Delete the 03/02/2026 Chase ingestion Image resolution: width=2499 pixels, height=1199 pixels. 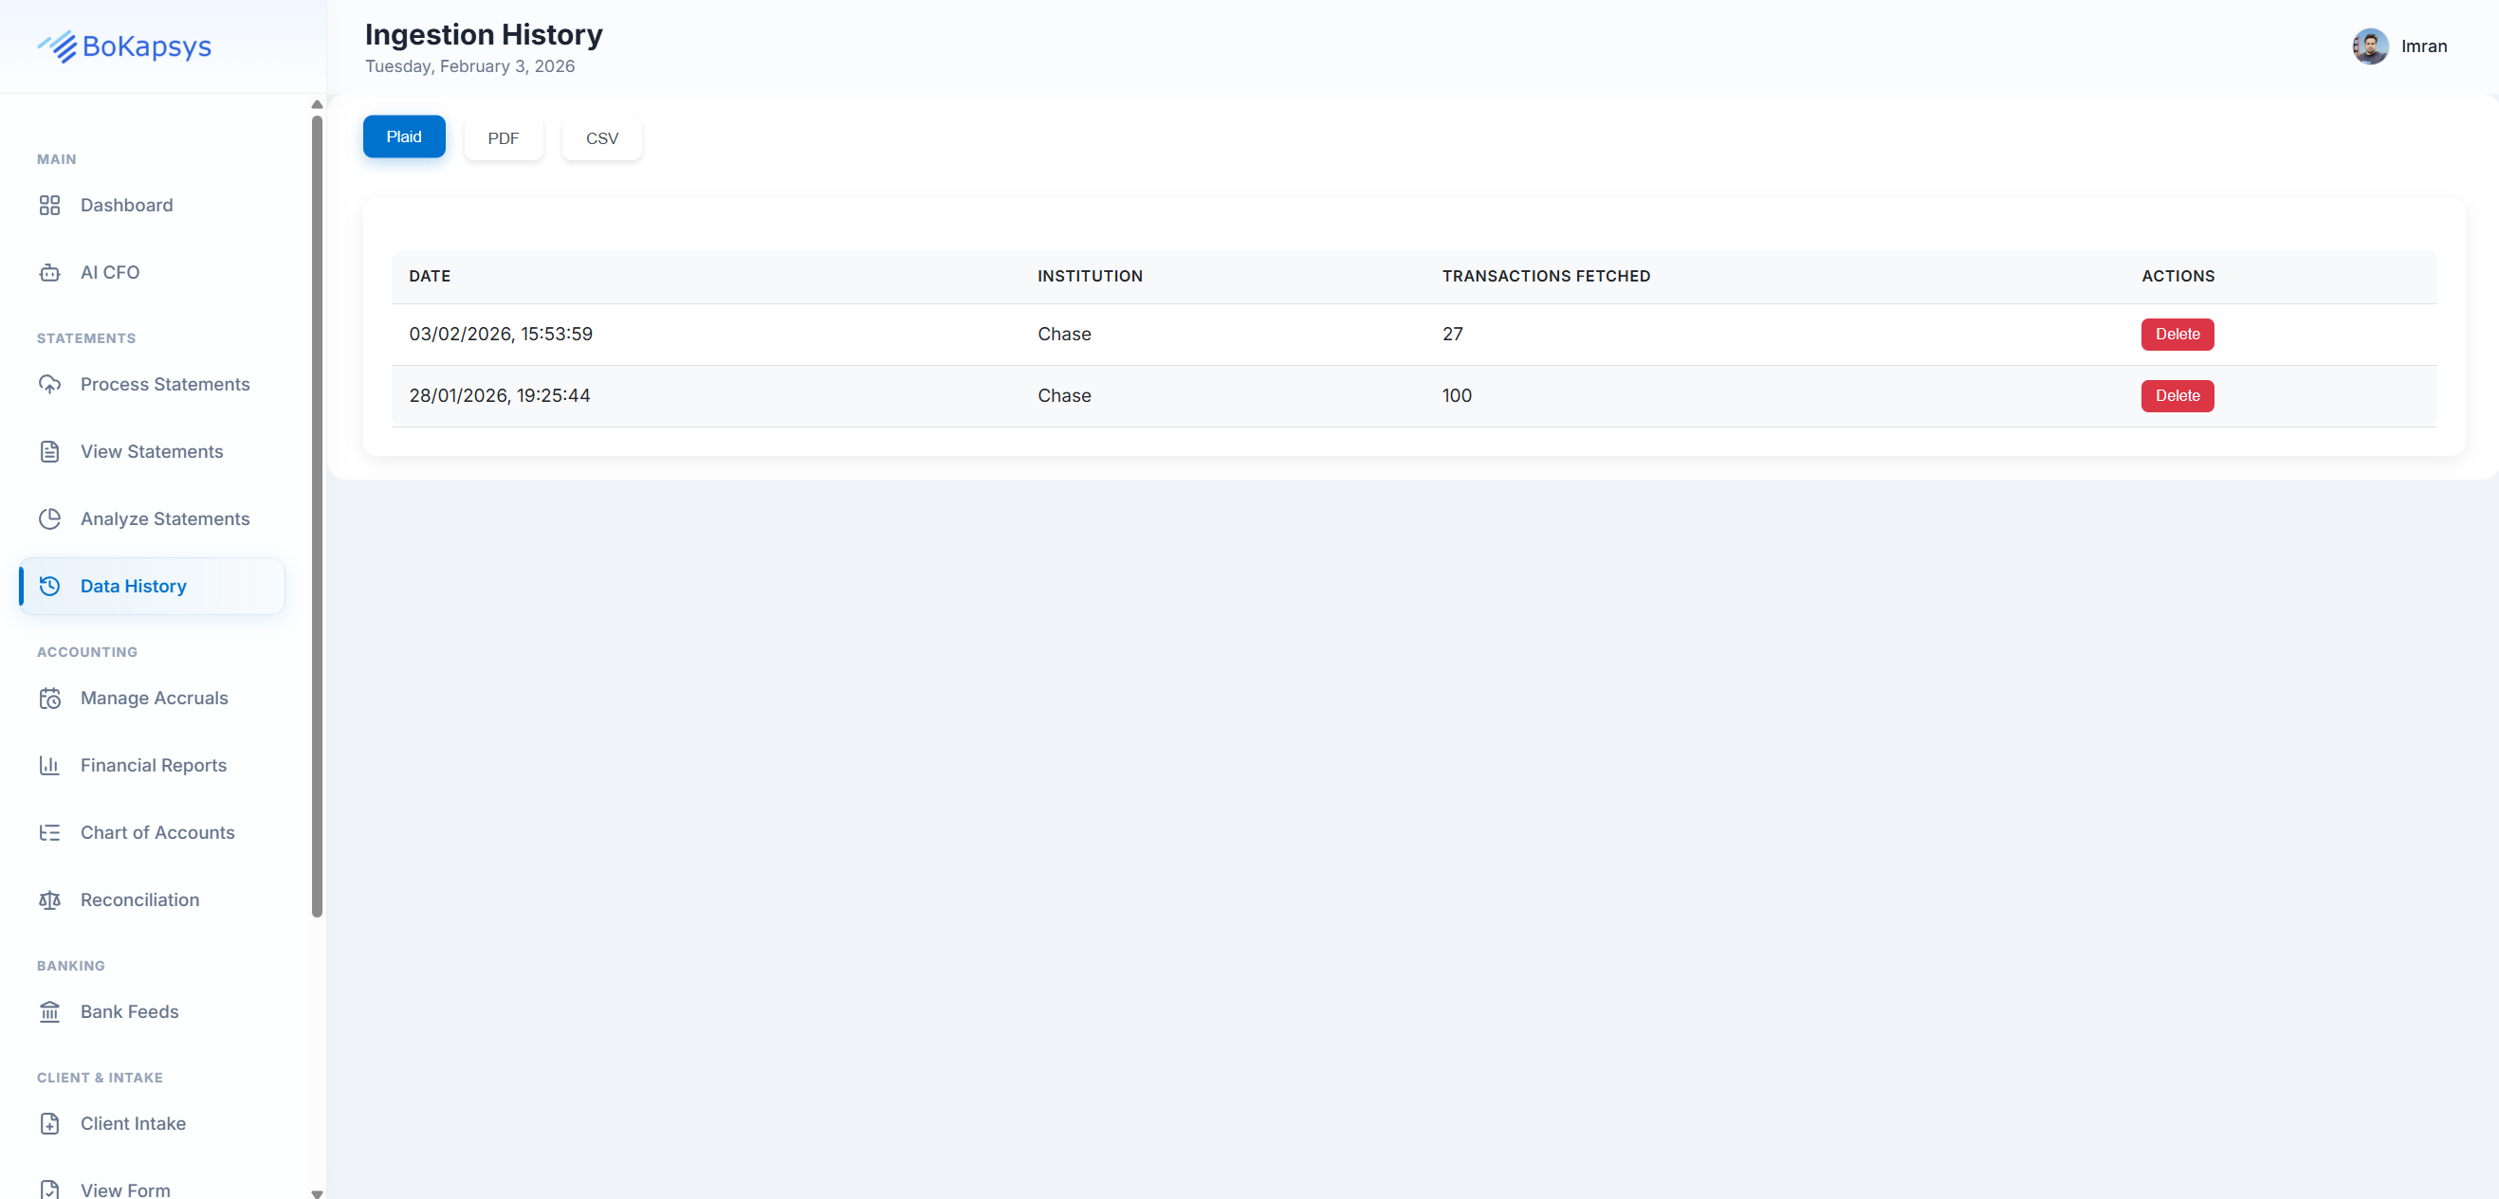pos(2177,334)
